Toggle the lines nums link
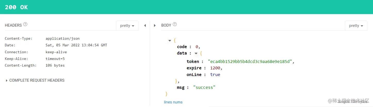This screenshot has width=373, height=107. pos(173,102)
